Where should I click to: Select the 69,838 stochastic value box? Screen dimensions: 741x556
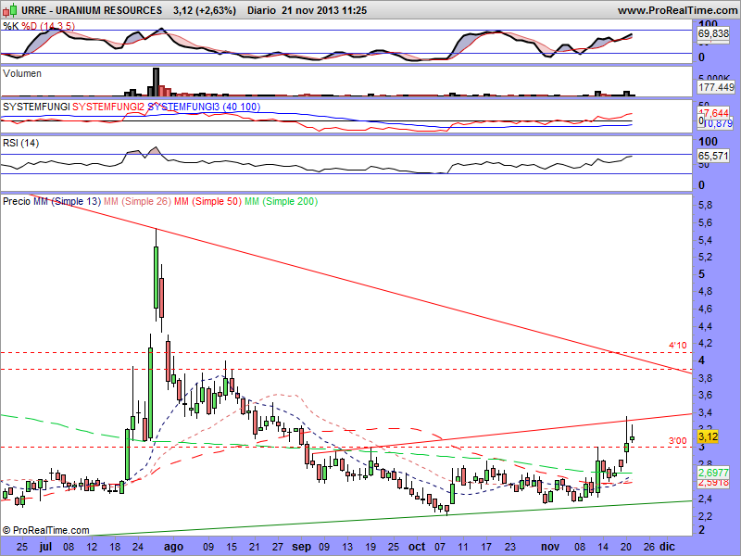[x=713, y=33]
